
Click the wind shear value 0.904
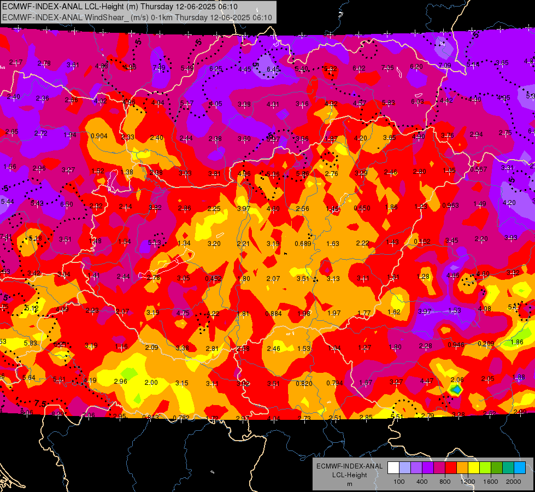tap(99, 136)
